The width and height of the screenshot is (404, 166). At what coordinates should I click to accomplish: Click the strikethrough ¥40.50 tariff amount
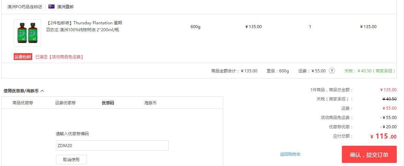389,99
